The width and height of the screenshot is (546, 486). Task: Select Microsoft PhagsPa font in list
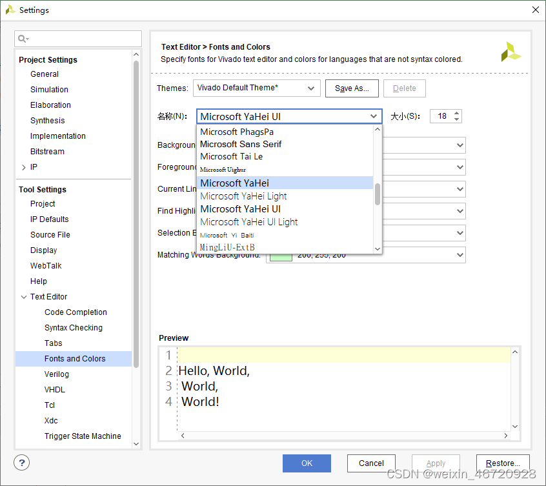coord(285,132)
